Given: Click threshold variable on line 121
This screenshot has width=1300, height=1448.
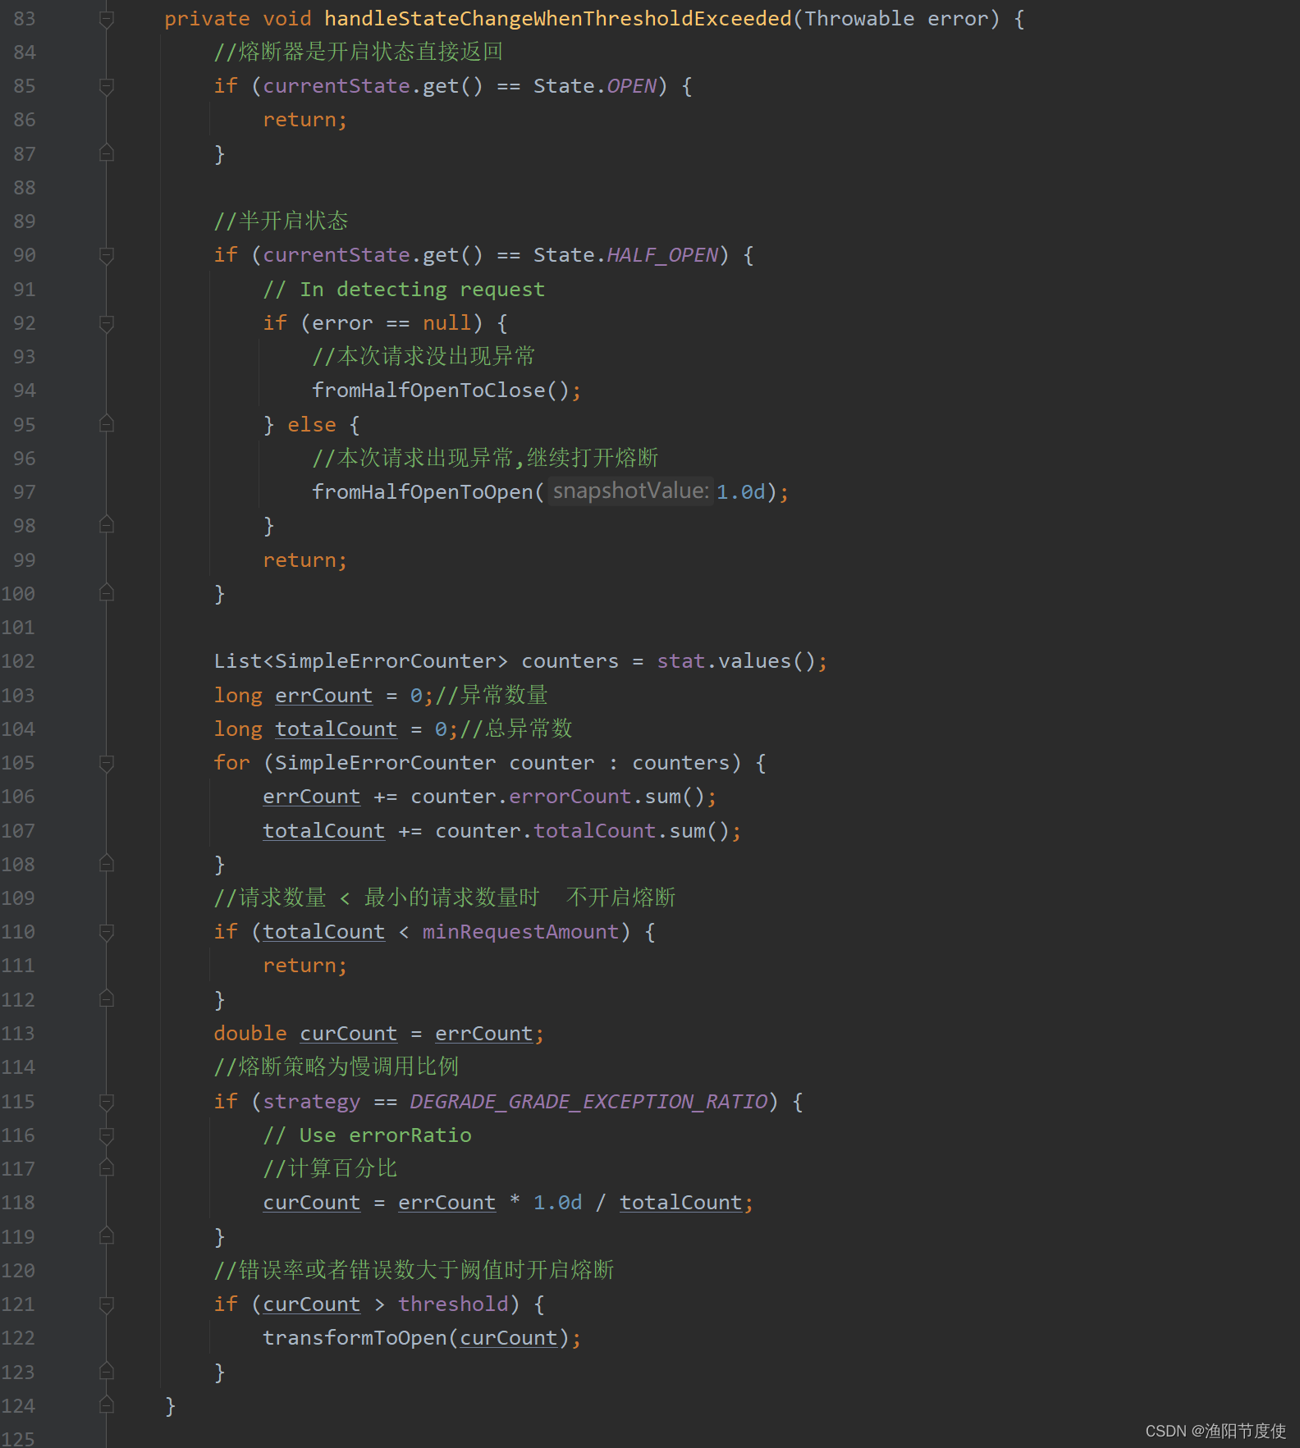Looking at the screenshot, I should point(453,1304).
